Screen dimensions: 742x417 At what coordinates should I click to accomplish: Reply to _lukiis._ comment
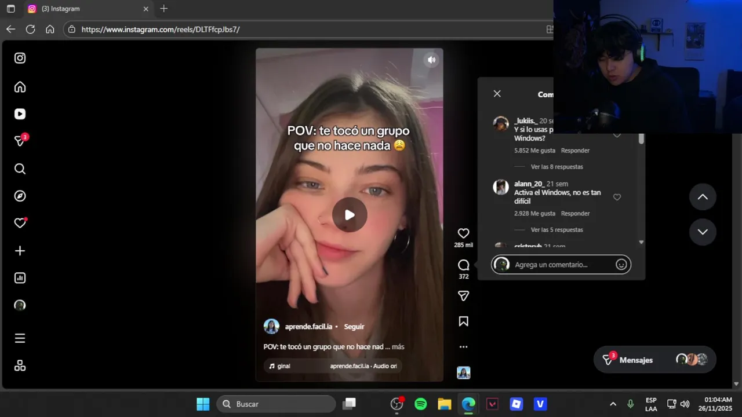(575, 151)
